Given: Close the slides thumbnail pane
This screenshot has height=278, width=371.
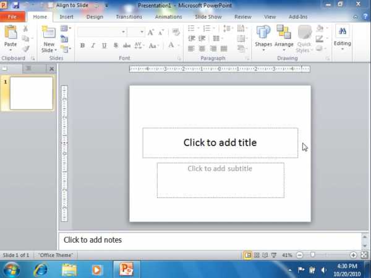Looking at the screenshot, I should coord(51,69).
